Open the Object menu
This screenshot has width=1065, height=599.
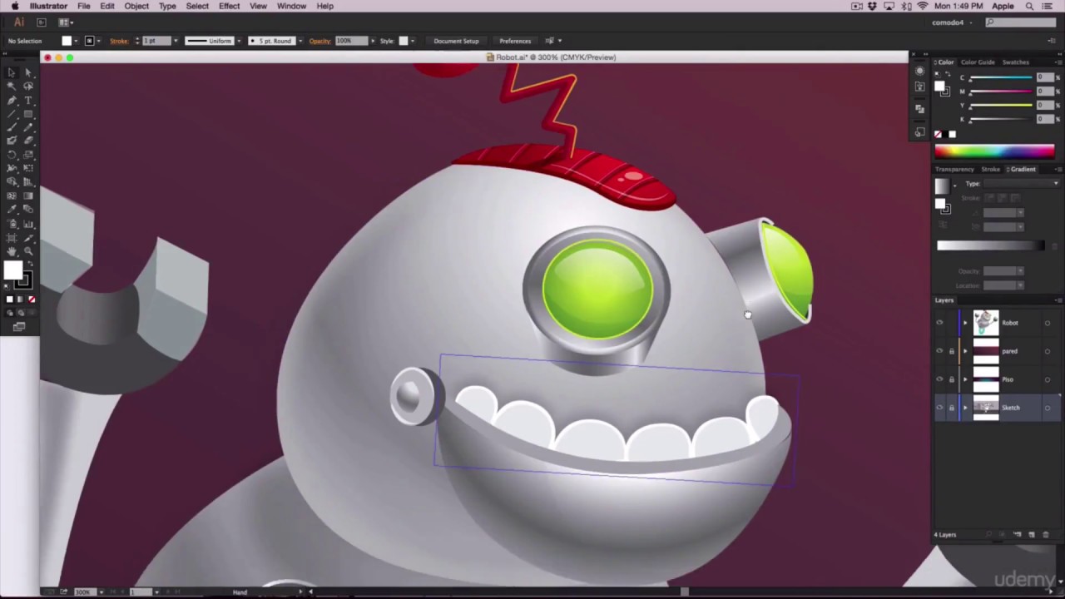tap(136, 6)
